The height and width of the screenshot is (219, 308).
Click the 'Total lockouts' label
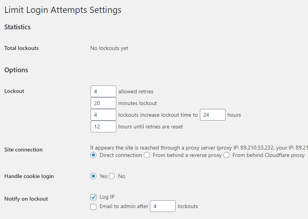pos(21,48)
